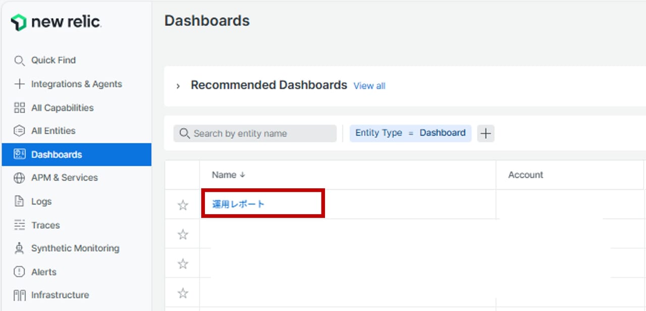Viewport: 646px width, 311px height.
Task: Click the Integrations & Agents plus icon
Action: [x=19, y=84]
